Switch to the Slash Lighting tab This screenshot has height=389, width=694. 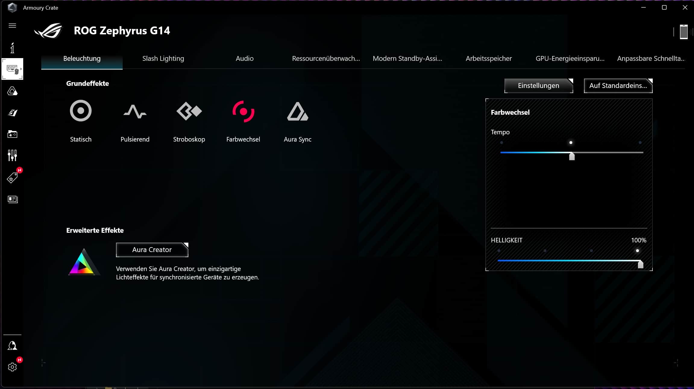click(x=163, y=58)
